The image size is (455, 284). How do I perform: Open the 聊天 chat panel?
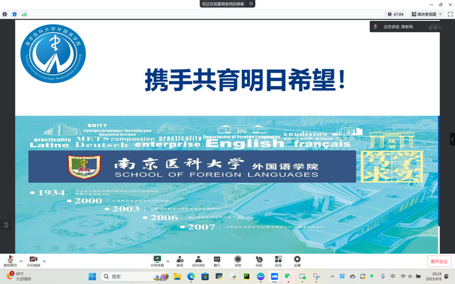coord(217,261)
